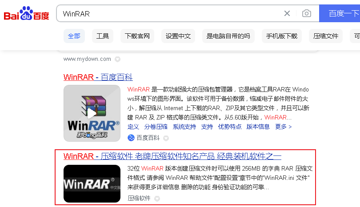Open WinRAR - 压缩软件 老牌压缩软件 result title
This screenshot has width=360, height=207.
click(x=172, y=156)
